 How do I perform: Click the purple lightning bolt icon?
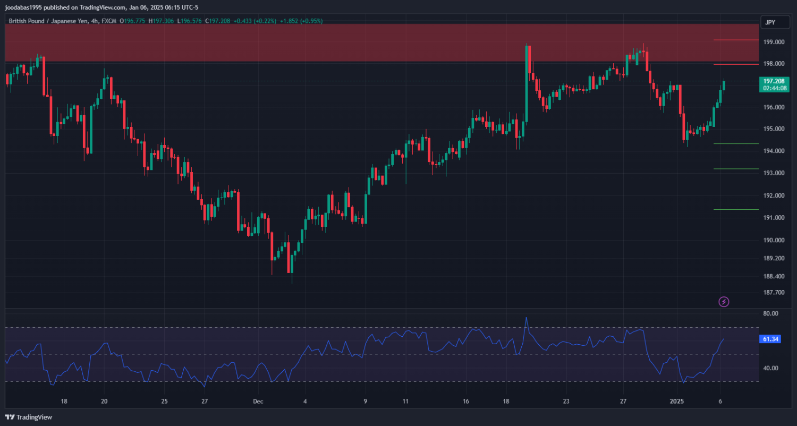pos(724,302)
